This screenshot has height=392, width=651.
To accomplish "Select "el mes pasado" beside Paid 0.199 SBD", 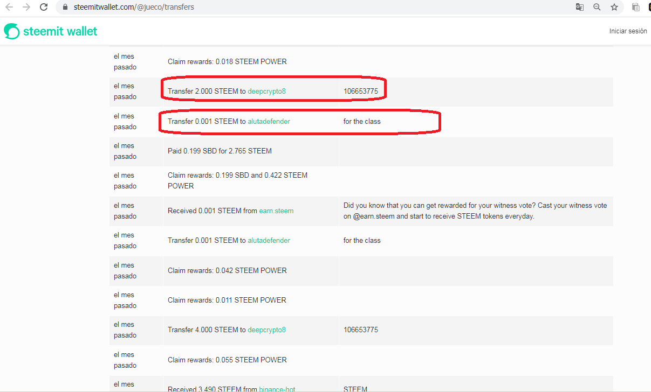I will coord(125,151).
